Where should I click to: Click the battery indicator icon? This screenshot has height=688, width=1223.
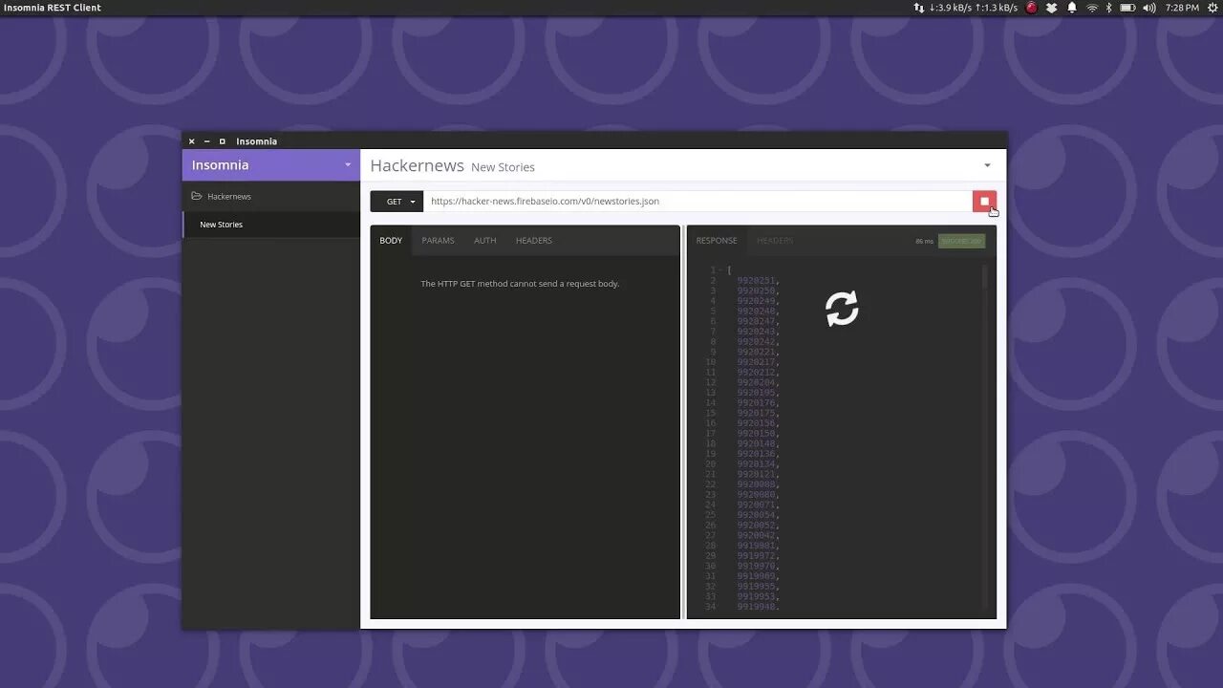coord(1127,8)
